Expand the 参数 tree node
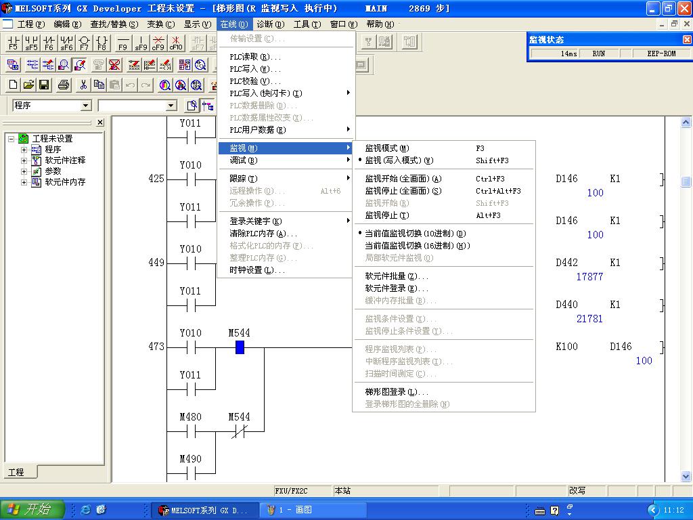Screen dimensions: 693x520 (24, 171)
